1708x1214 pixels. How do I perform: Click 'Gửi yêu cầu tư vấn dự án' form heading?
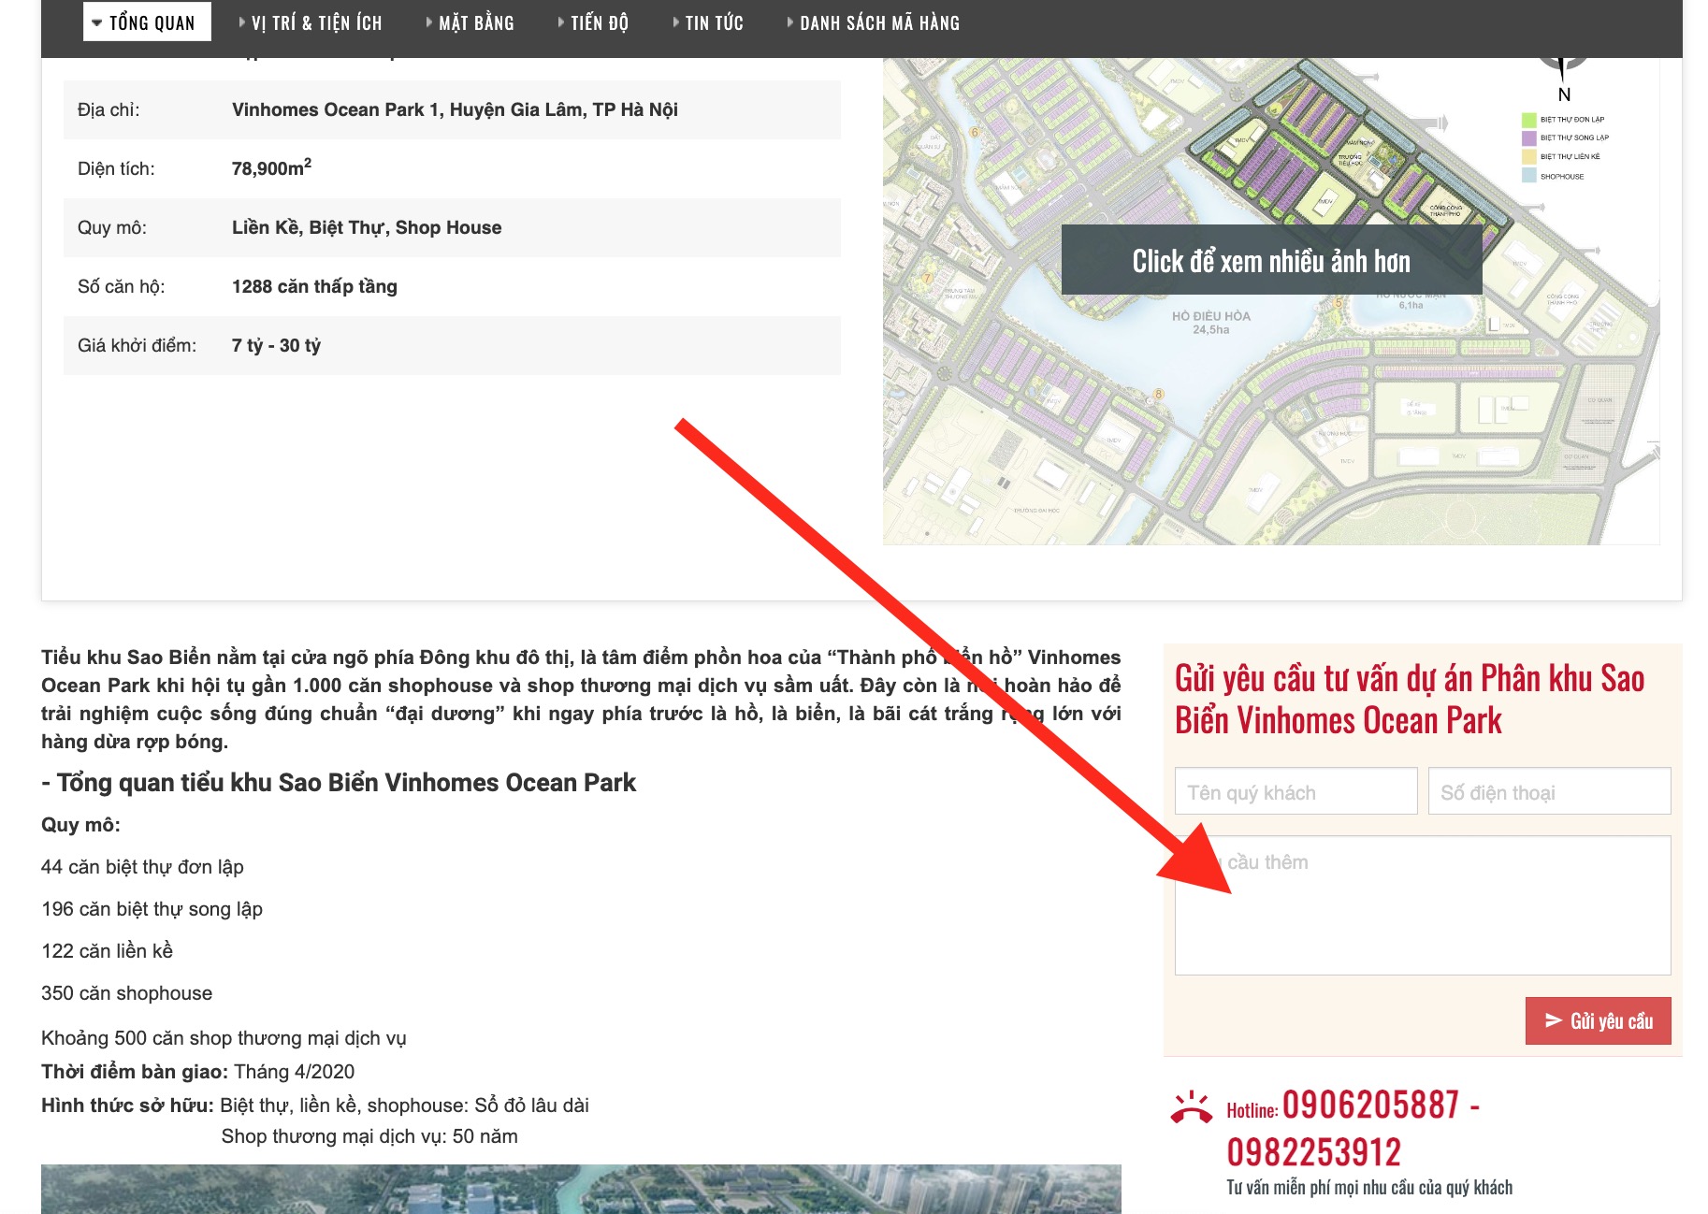pos(1410,699)
